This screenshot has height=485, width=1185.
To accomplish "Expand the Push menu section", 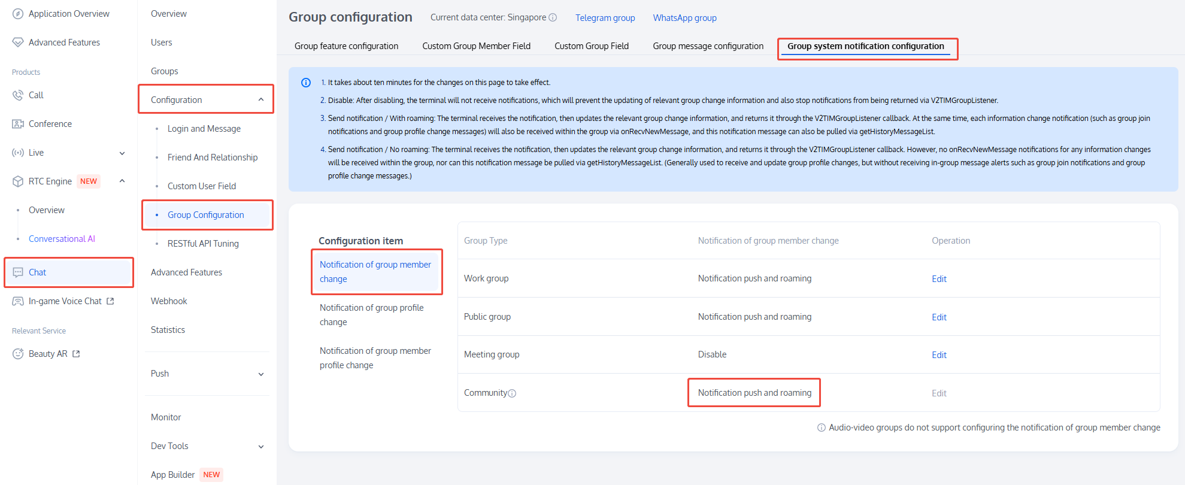I will tap(261, 374).
